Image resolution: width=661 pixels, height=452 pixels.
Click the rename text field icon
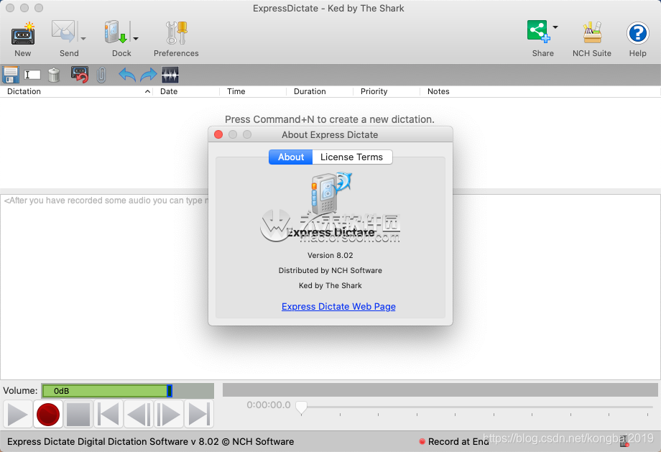pyautogui.click(x=32, y=75)
